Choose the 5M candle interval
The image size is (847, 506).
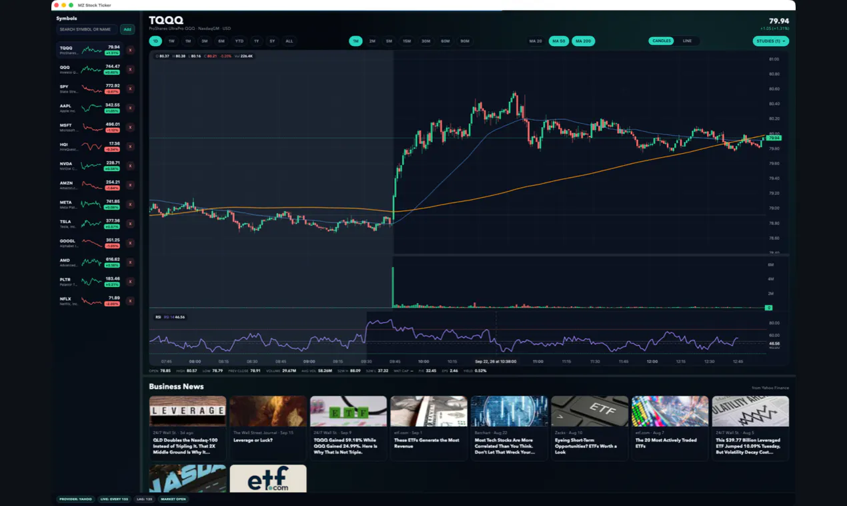tap(389, 41)
